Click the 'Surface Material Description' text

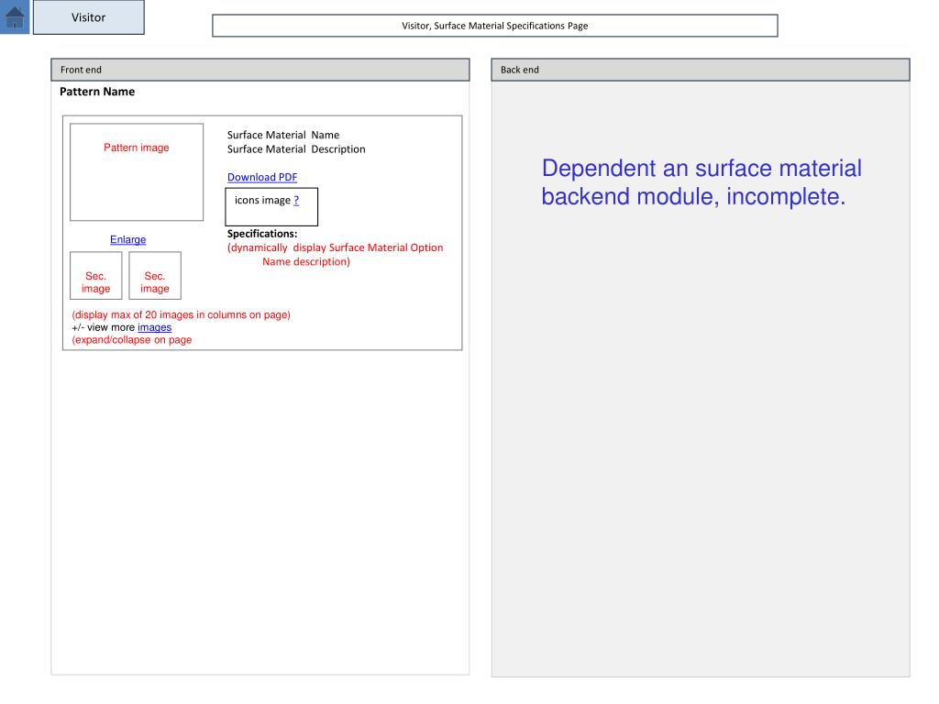pos(296,149)
